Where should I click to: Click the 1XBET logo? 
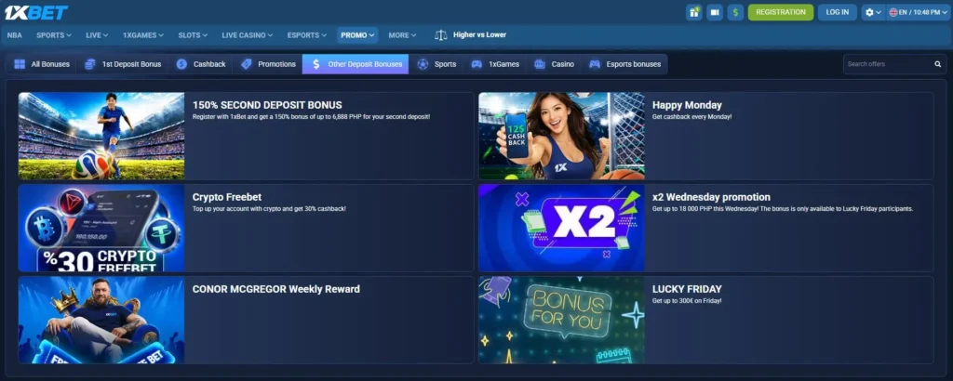(36, 12)
